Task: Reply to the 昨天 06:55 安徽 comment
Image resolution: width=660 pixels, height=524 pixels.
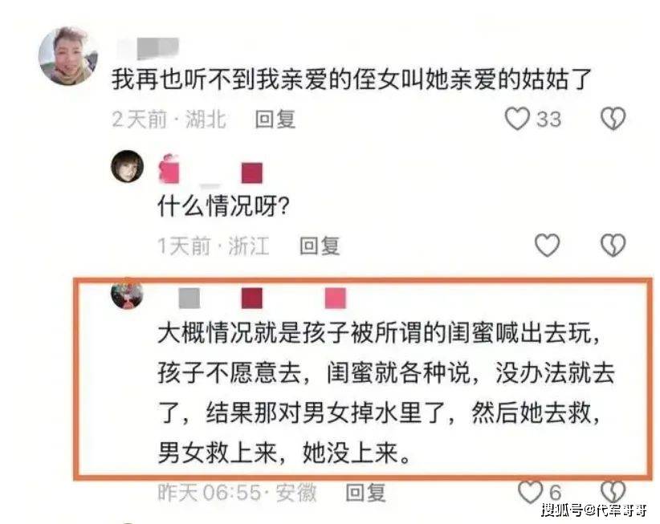Action: coord(365,493)
